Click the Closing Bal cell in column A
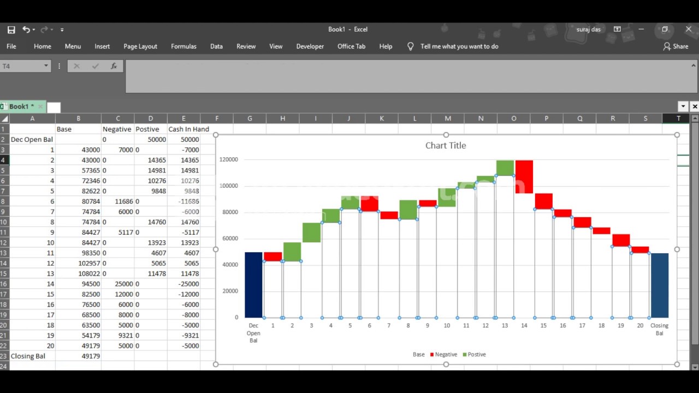This screenshot has height=393, width=699. [32, 356]
